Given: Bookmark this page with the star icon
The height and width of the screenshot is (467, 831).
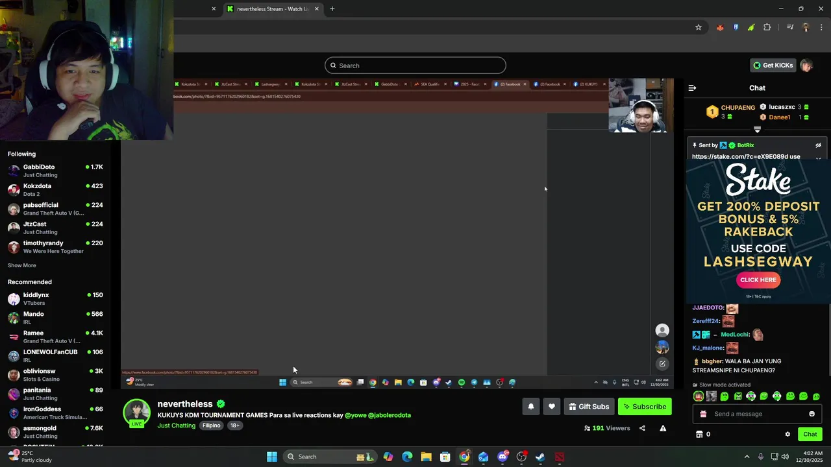Looking at the screenshot, I should (x=699, y=27).
